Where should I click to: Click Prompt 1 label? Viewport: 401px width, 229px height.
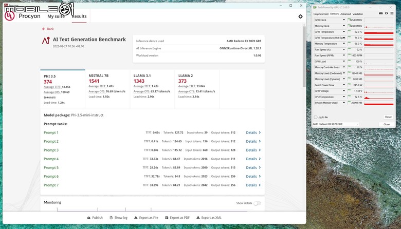point(51,132)
